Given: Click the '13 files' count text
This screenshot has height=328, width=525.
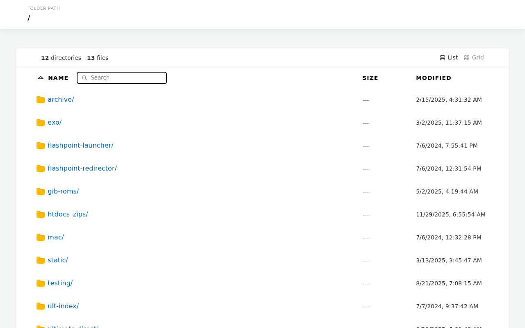Looking at the screenshot, I should [x=98, y=58].
